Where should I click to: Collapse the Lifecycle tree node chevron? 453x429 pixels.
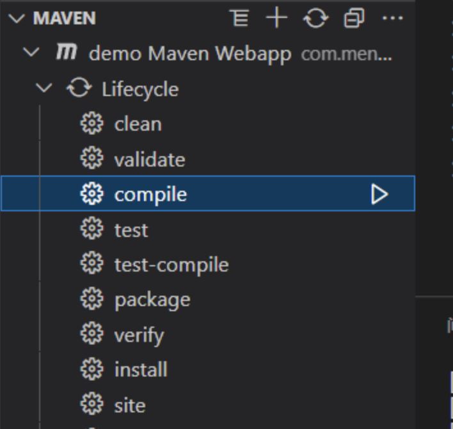point(44,87)
